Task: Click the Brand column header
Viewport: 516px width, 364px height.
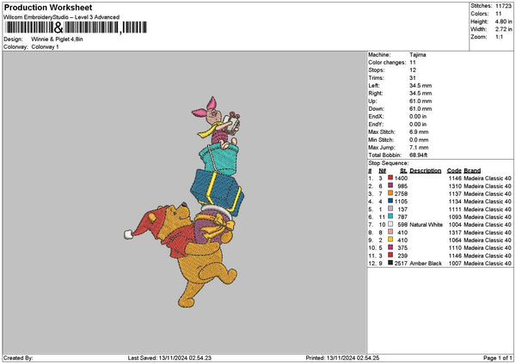Action: [472, 169]
